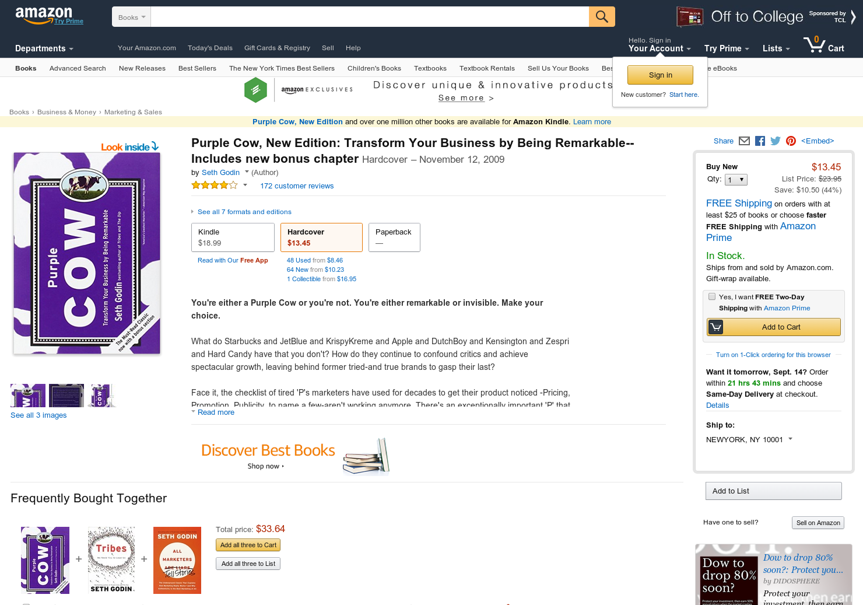Open the Best Sellers tab

pyautogui.click(x=197, y=68)
